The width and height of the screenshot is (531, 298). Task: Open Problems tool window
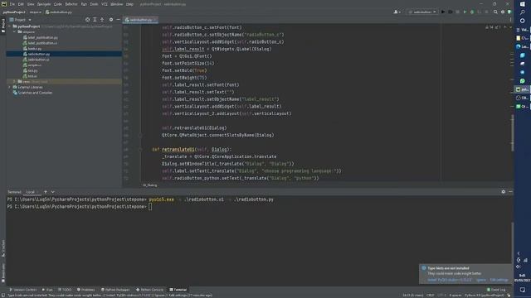pos(86,290)
